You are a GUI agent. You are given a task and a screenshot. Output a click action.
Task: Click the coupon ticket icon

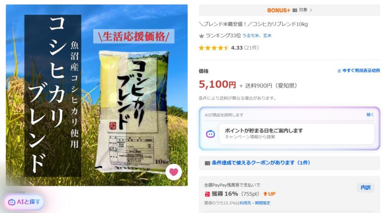[x=207, y=163]
